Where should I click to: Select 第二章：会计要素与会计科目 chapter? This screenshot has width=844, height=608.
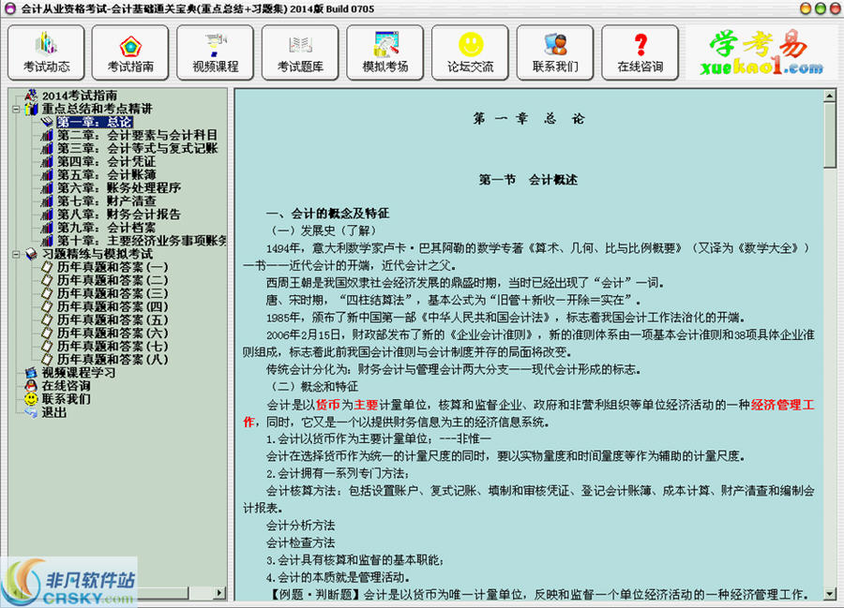pyautogui.click(x=136, y=135)
